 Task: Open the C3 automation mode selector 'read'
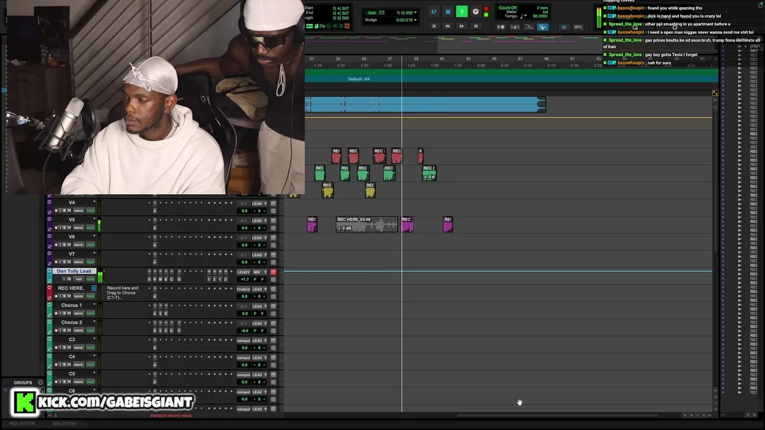90,348
